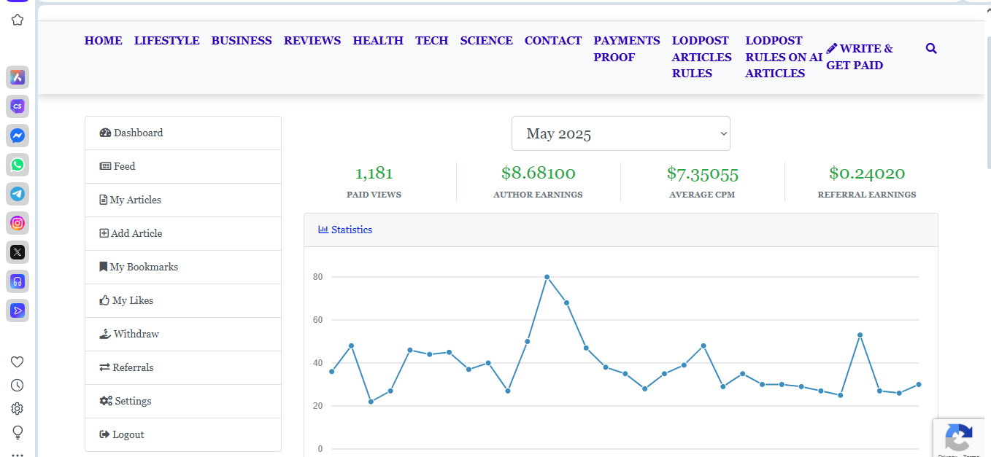Open Messenger from the browser sidebar
This screenshot has height=457, width=991.
click(x=18, y=136)
